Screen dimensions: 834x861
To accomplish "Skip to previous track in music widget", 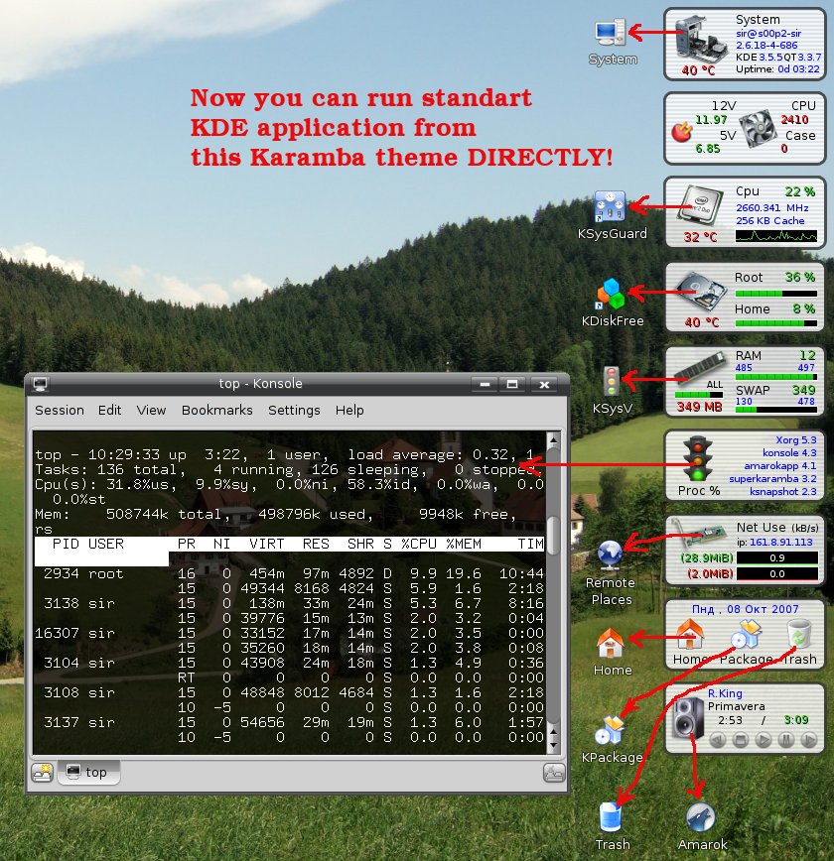I will [x=718, y=740].
